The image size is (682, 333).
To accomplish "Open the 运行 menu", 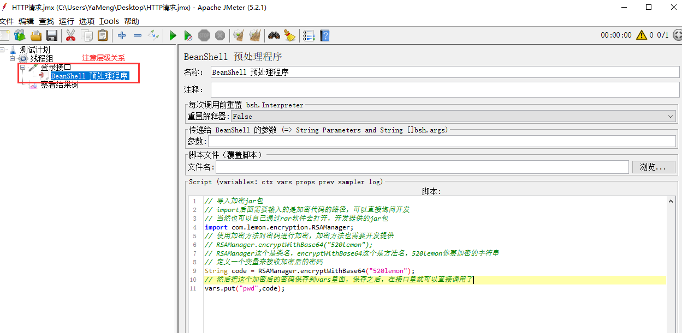I will click(66, 21).
